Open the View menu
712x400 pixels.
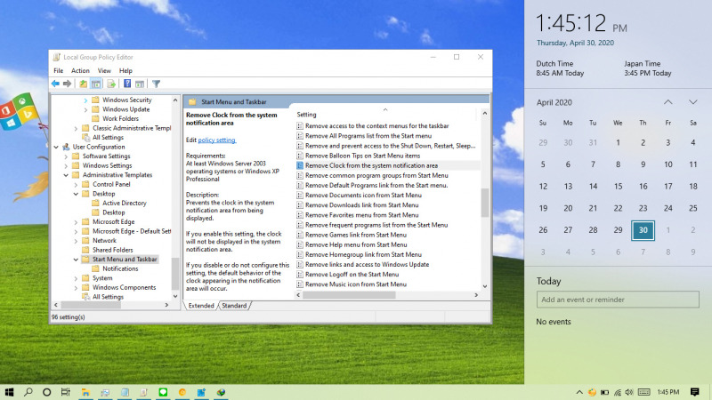(104, 70)
